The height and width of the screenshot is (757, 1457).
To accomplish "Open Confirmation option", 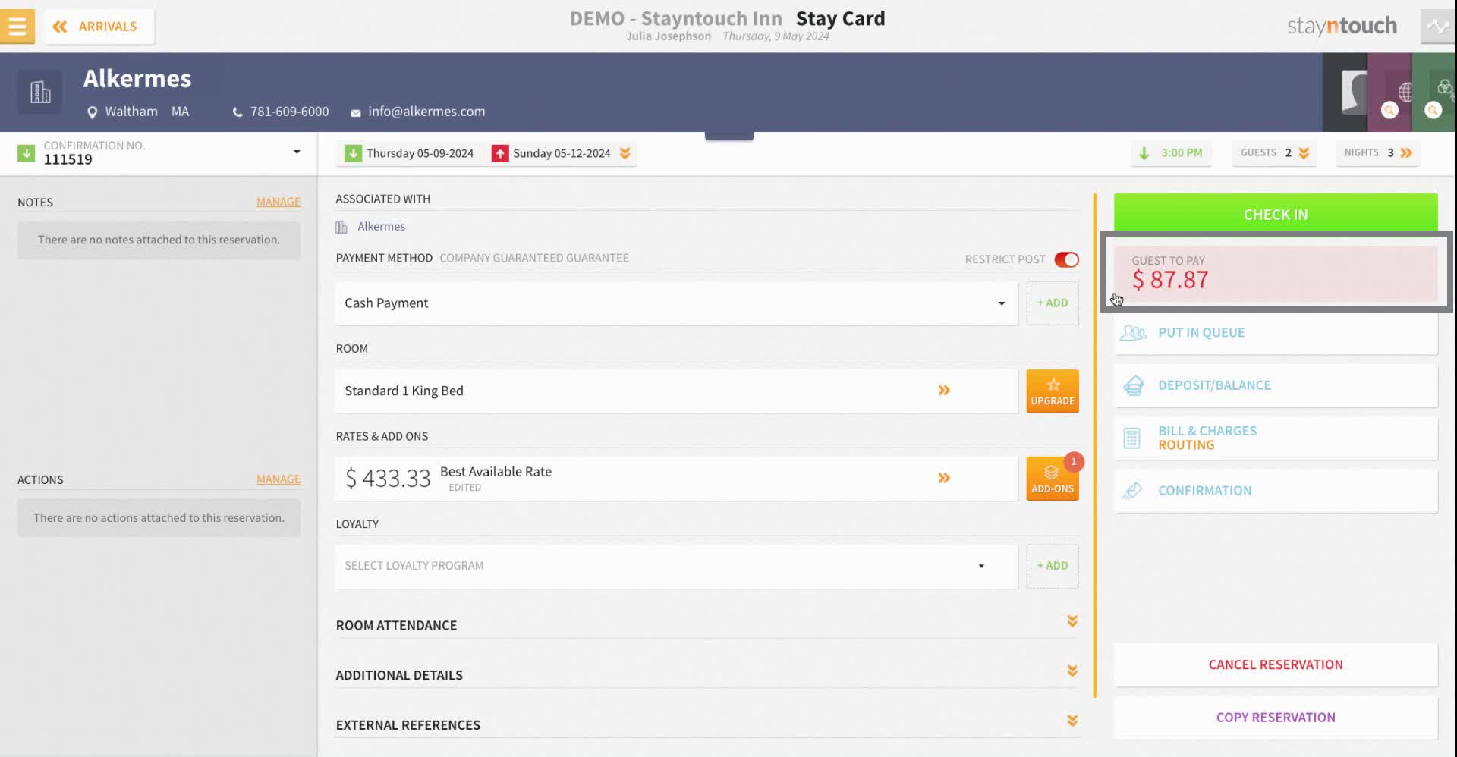I will pos(1276,491).
